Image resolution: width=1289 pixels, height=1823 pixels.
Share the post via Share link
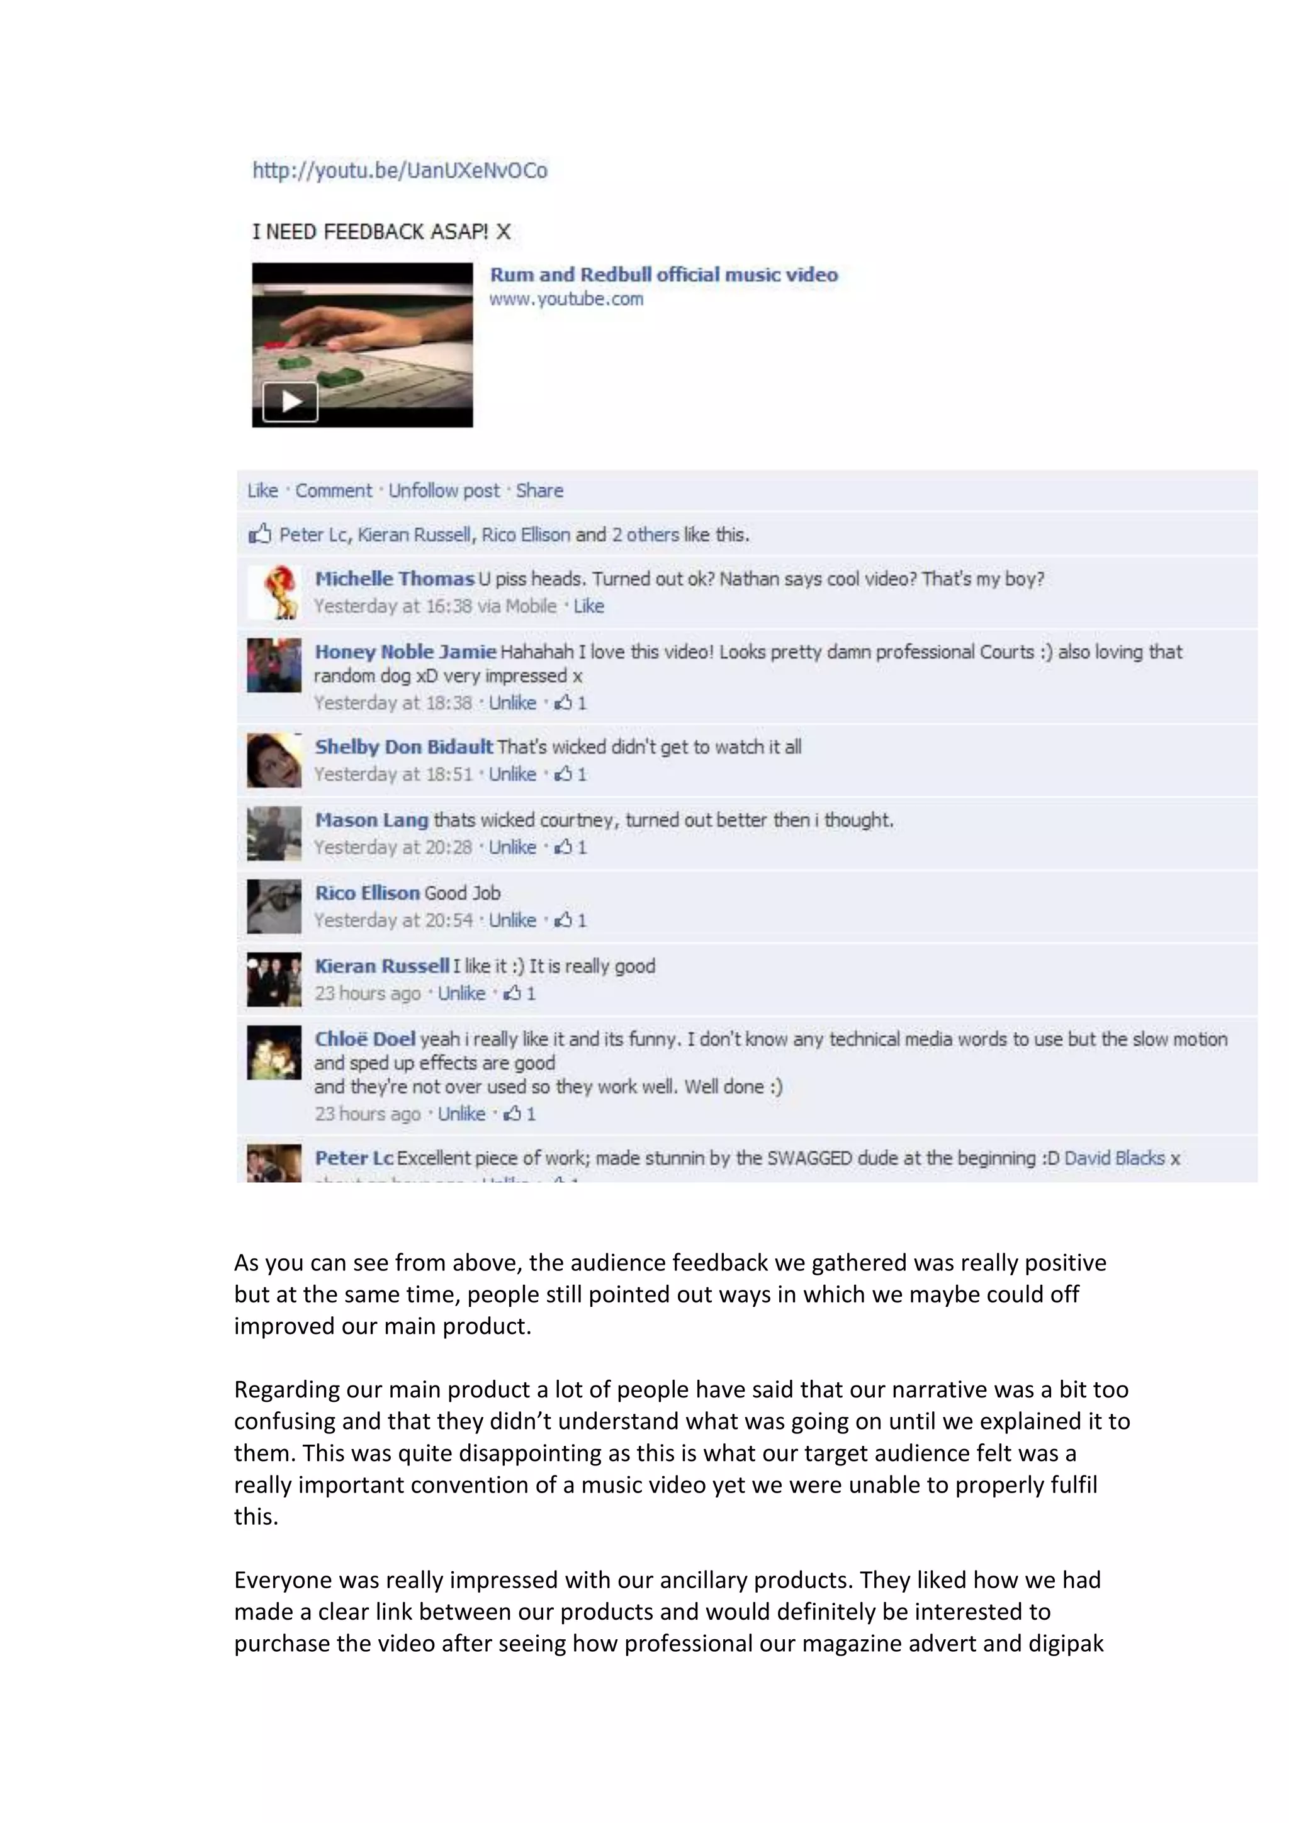540,490
